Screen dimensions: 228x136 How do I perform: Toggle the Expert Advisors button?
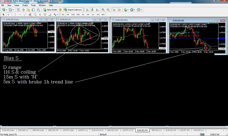73,10
